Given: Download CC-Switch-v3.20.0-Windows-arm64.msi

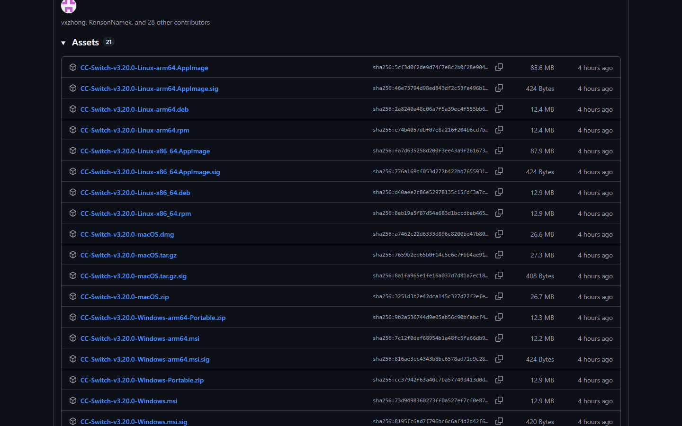Looking at the screenshot, I should 140,338.
